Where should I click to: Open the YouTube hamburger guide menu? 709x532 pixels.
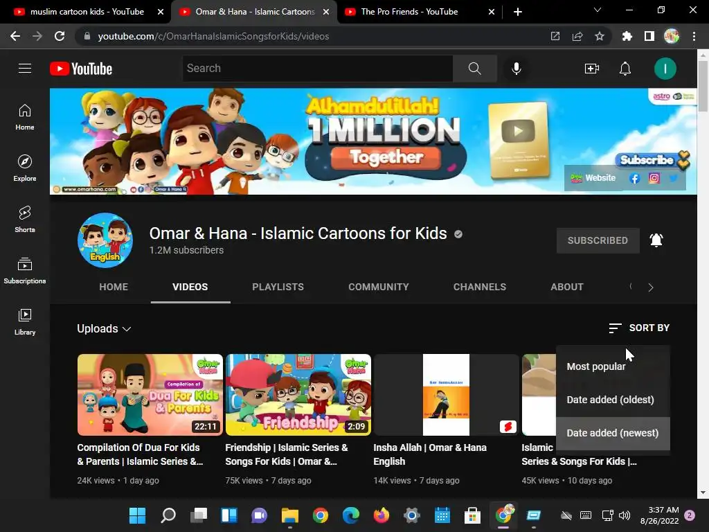(25, 69)
